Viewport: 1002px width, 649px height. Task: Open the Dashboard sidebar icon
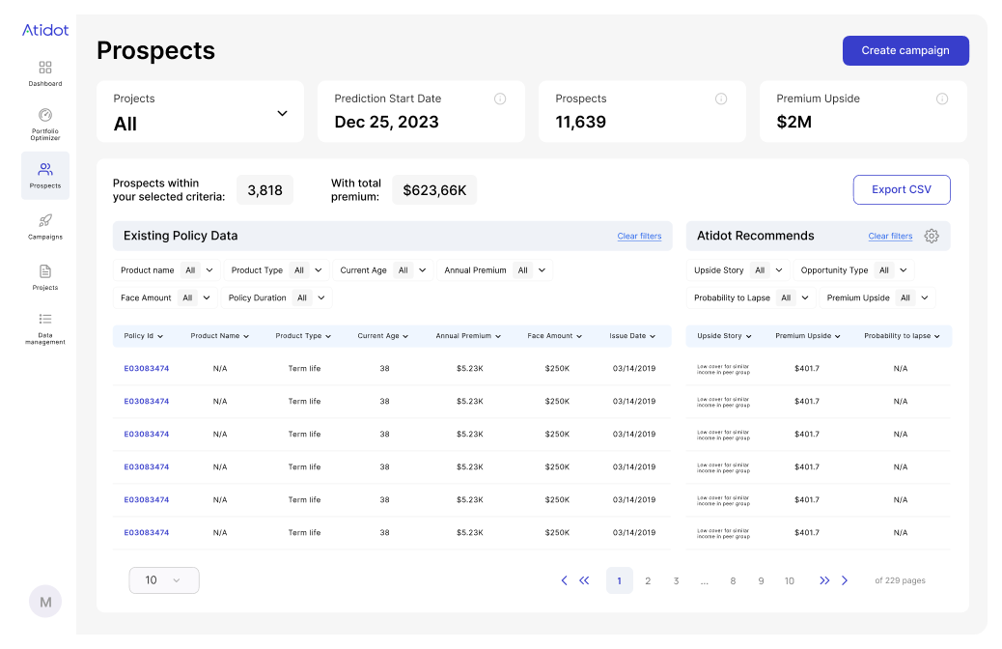coord(45,68)
